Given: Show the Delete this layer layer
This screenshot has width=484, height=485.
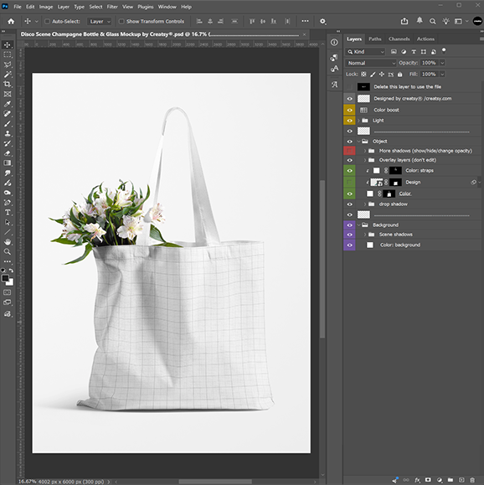Looking at the screenshot, I should click(349, 87).
